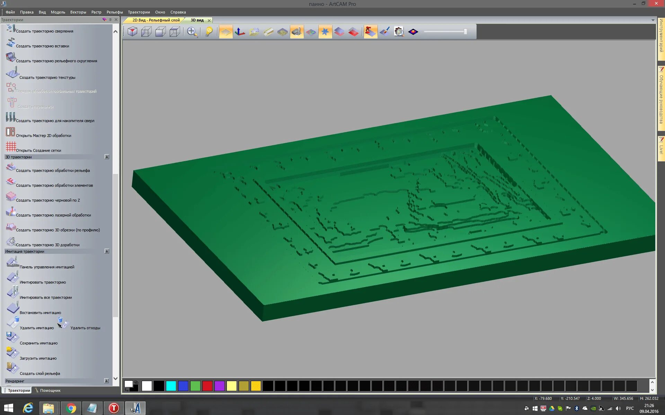Open Google Chrome from taskbar
Image resolution: width=665 pixels, height=415 pixels.
71,408
